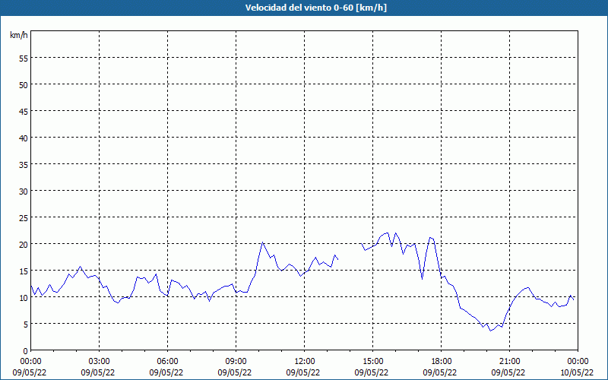Screen dimensions: 608x380
Task: Click the 'km/h' axis unit label
Action: (18, 35)
